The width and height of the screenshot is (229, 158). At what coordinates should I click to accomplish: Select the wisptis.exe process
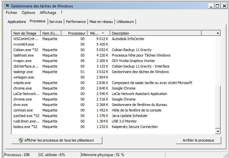pyautogui.click(x=113, y=83)
